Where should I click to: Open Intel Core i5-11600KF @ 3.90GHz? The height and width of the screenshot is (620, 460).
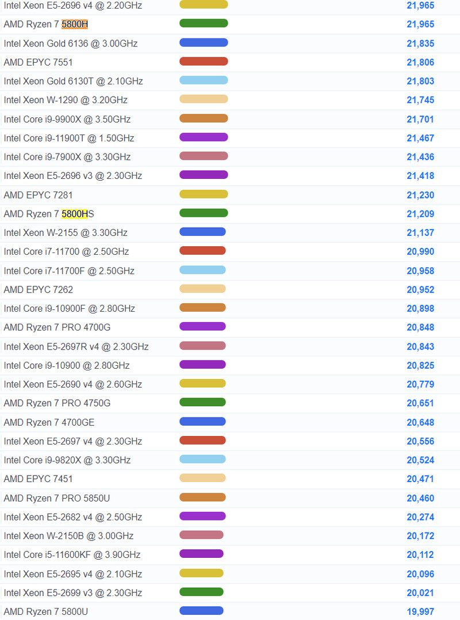(72, 555)
